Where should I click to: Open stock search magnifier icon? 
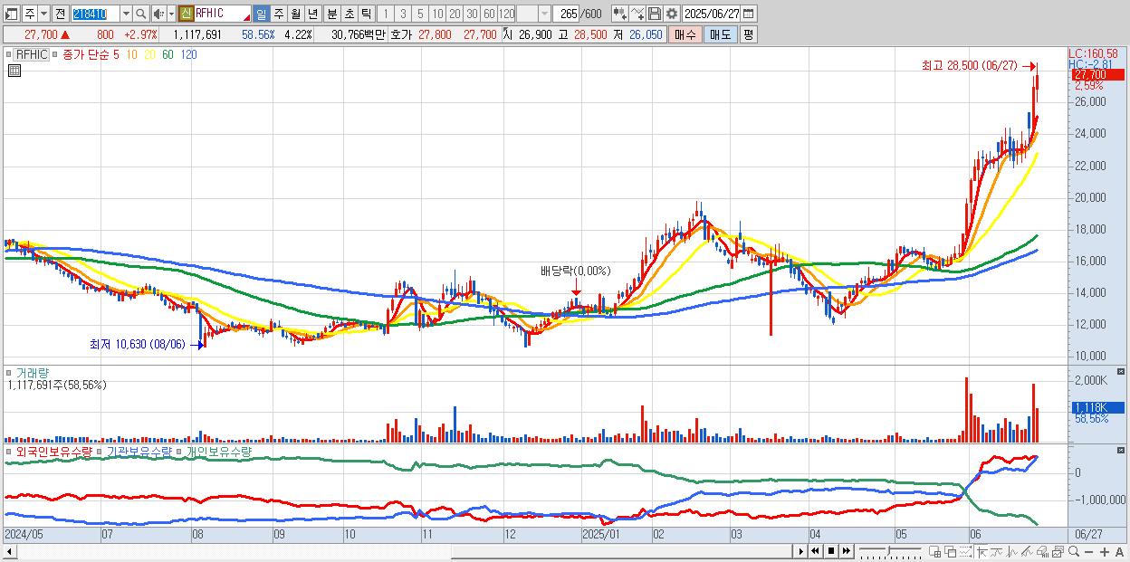tap(141, 14)
